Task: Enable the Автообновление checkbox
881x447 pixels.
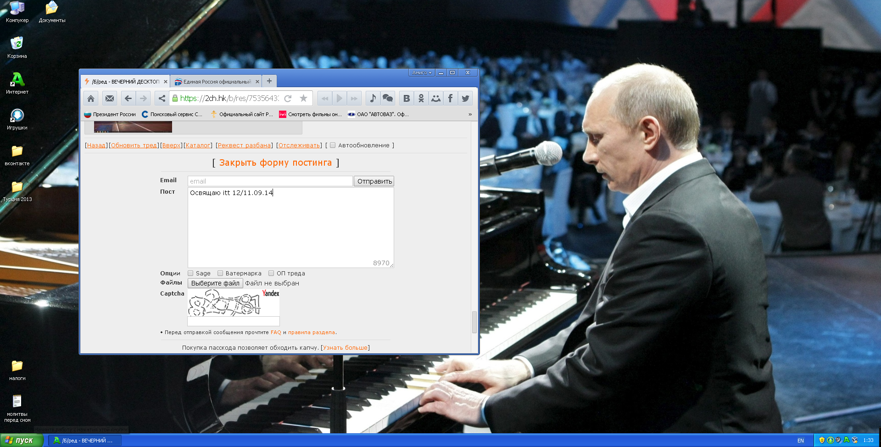Action: point(333,145)
